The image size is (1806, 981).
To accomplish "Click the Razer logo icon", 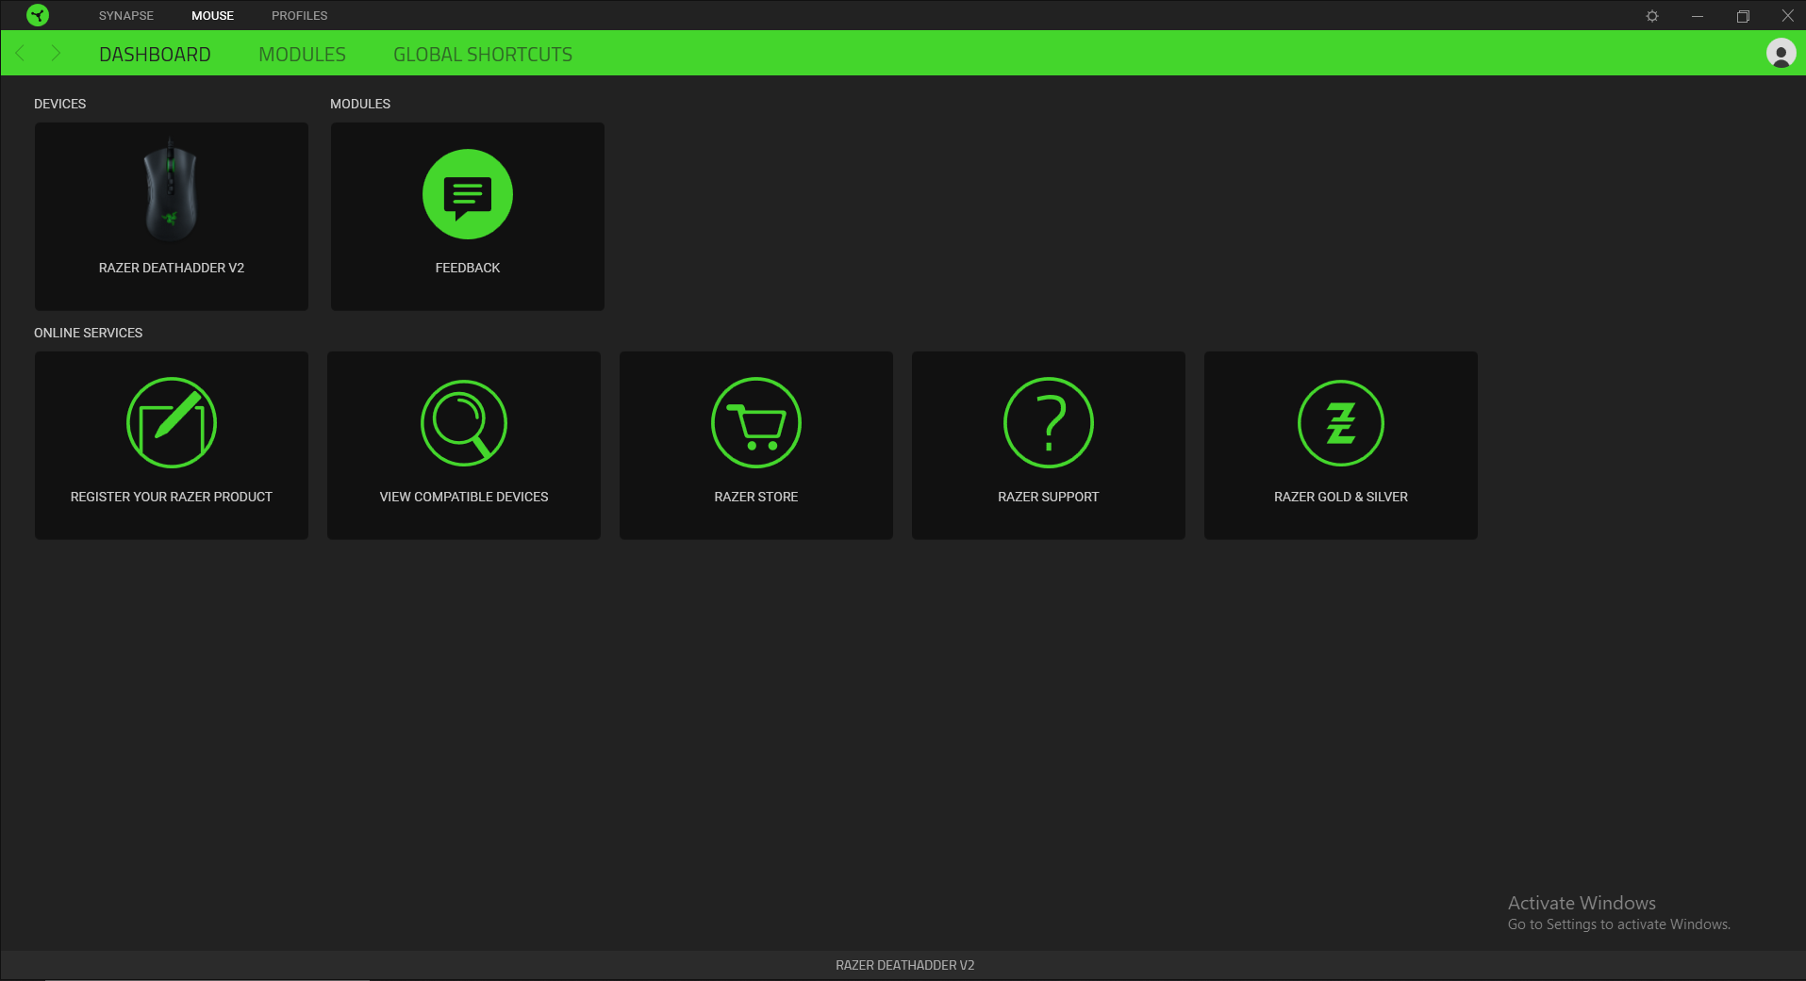I will tap(38, 15).
